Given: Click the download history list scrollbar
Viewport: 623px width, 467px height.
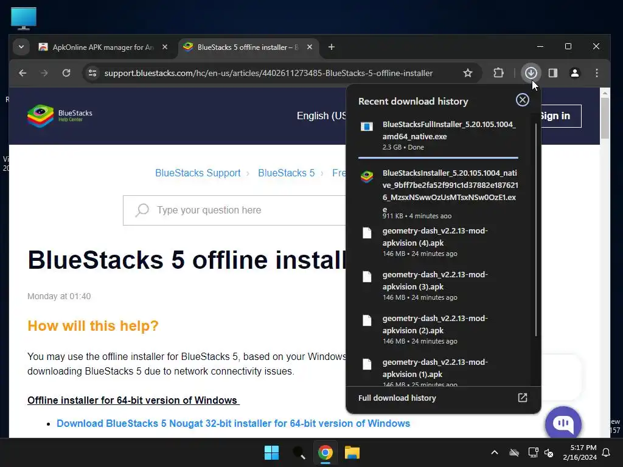Looking at the screenshot, I should click(x=535, y=229).
